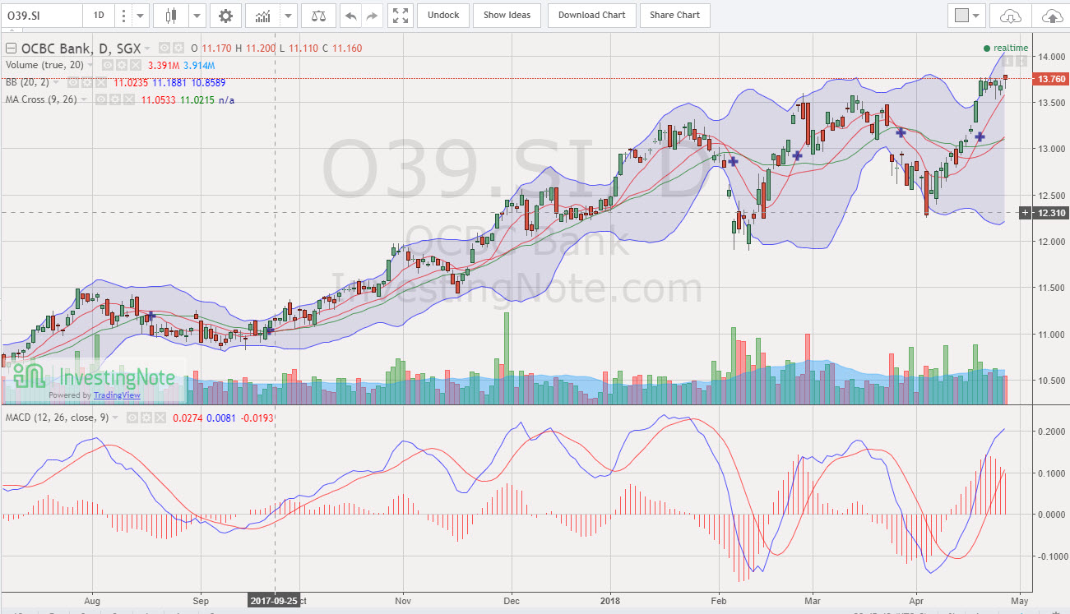Expand the chart to fullscreen
The height and width of the screenshot is (614, 1070).
point(401,15)
